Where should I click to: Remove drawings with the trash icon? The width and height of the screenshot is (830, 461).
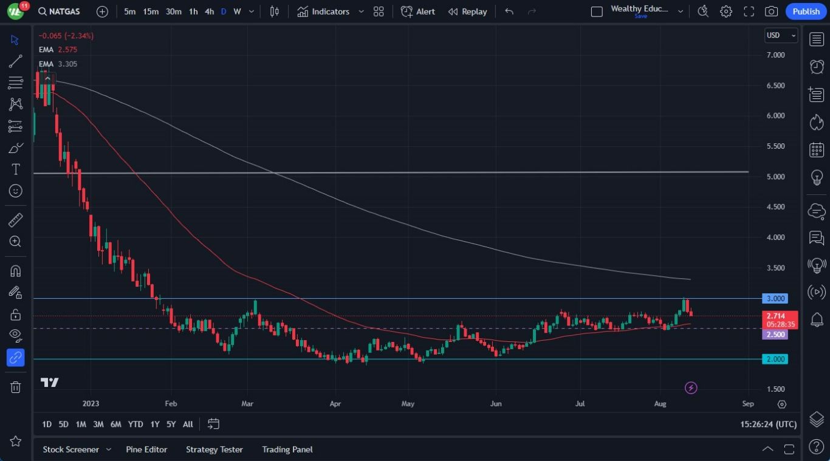pos(15,387)
